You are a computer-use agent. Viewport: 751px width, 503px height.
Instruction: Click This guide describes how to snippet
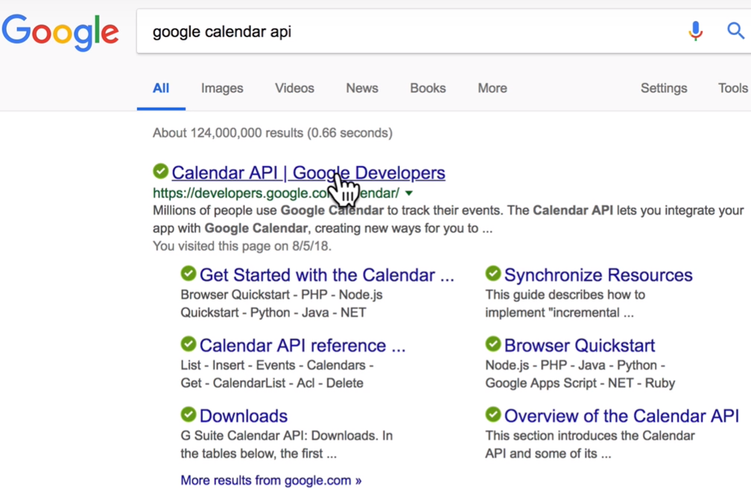565,304
